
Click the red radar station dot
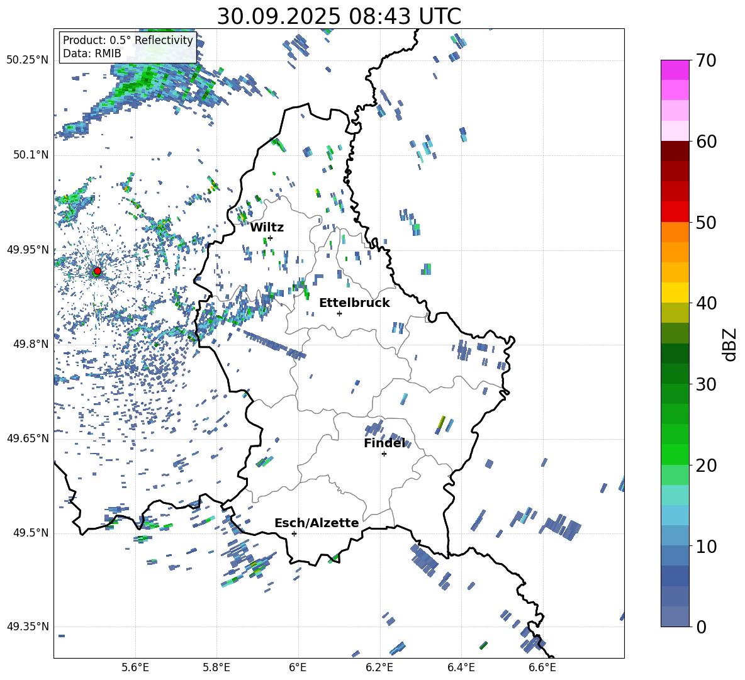click(97, 271)
